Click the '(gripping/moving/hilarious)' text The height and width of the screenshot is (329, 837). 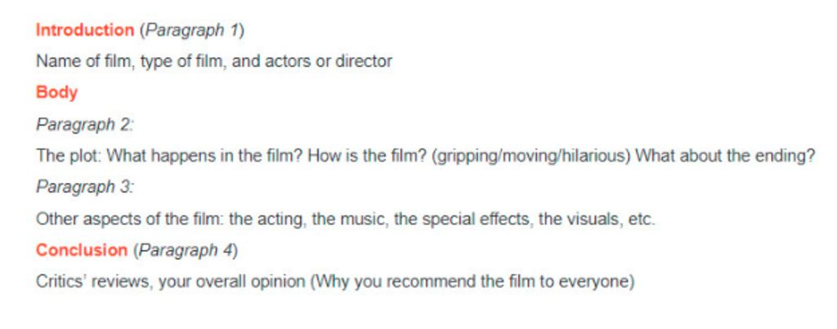(x=533, y=157)
